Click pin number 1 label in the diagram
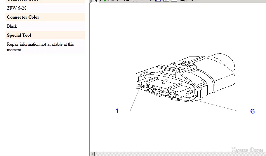Image resolution: width=266 pixels, height=156 pixels. (x=117, y=111)
